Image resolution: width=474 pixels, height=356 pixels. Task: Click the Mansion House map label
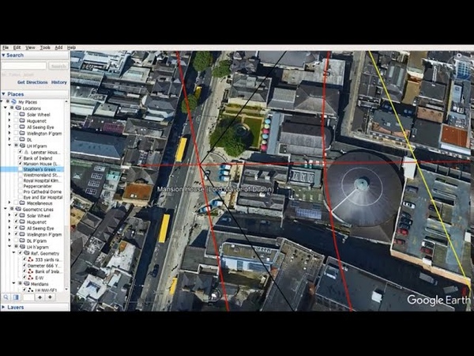pos(215,190)
